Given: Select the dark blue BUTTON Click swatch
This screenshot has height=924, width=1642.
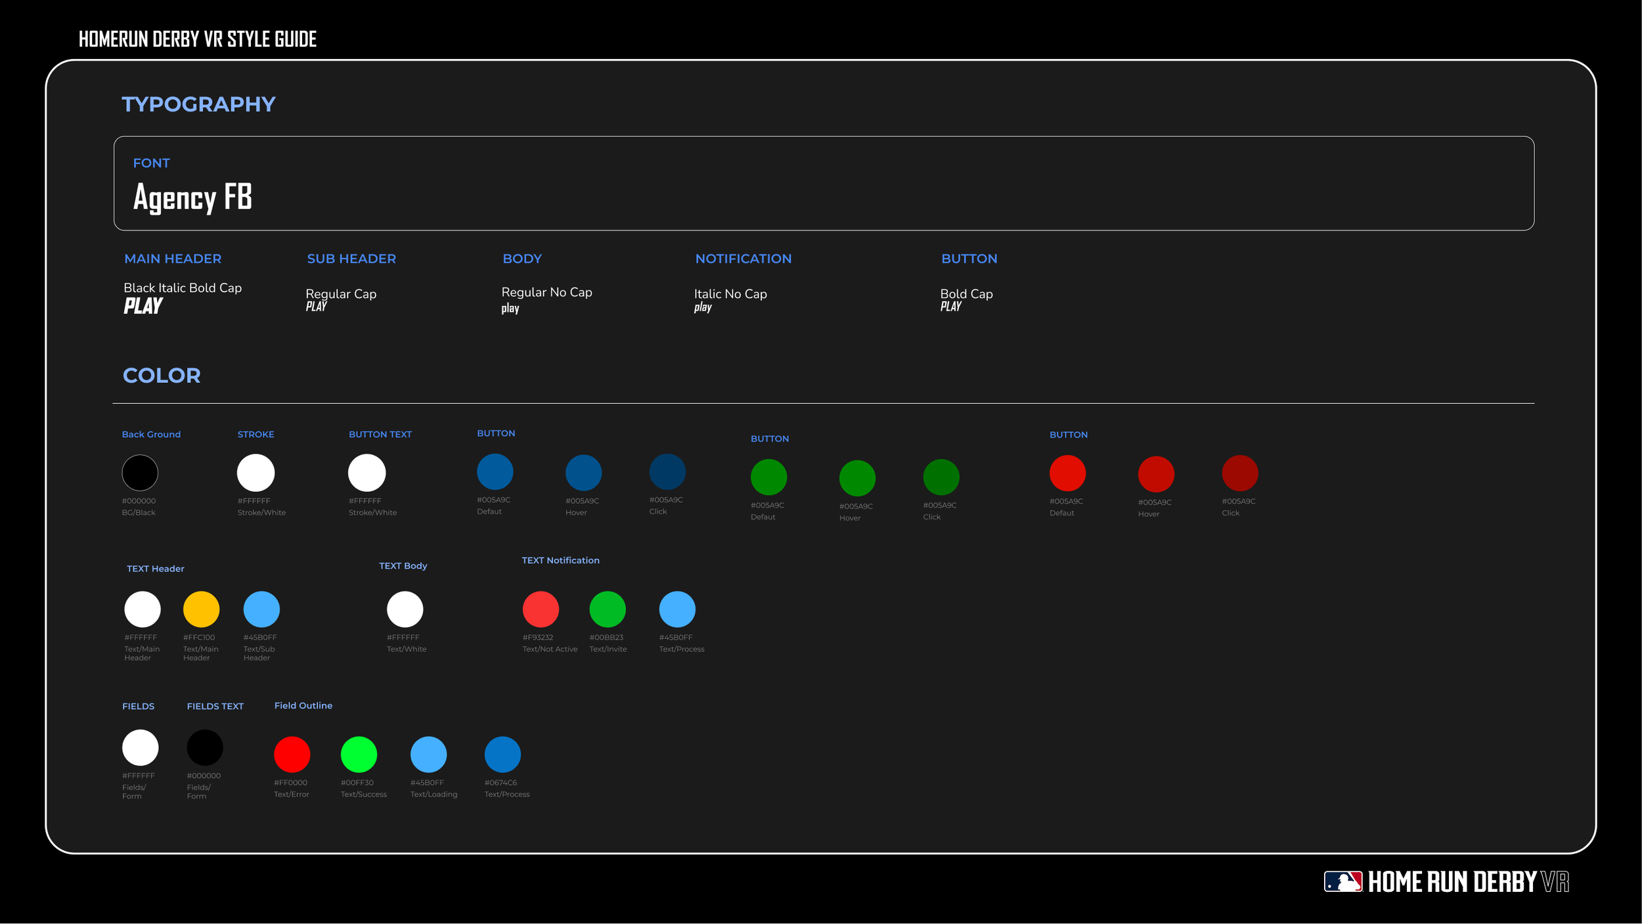Looking at the screenshot, I should [x=667, y=472].
